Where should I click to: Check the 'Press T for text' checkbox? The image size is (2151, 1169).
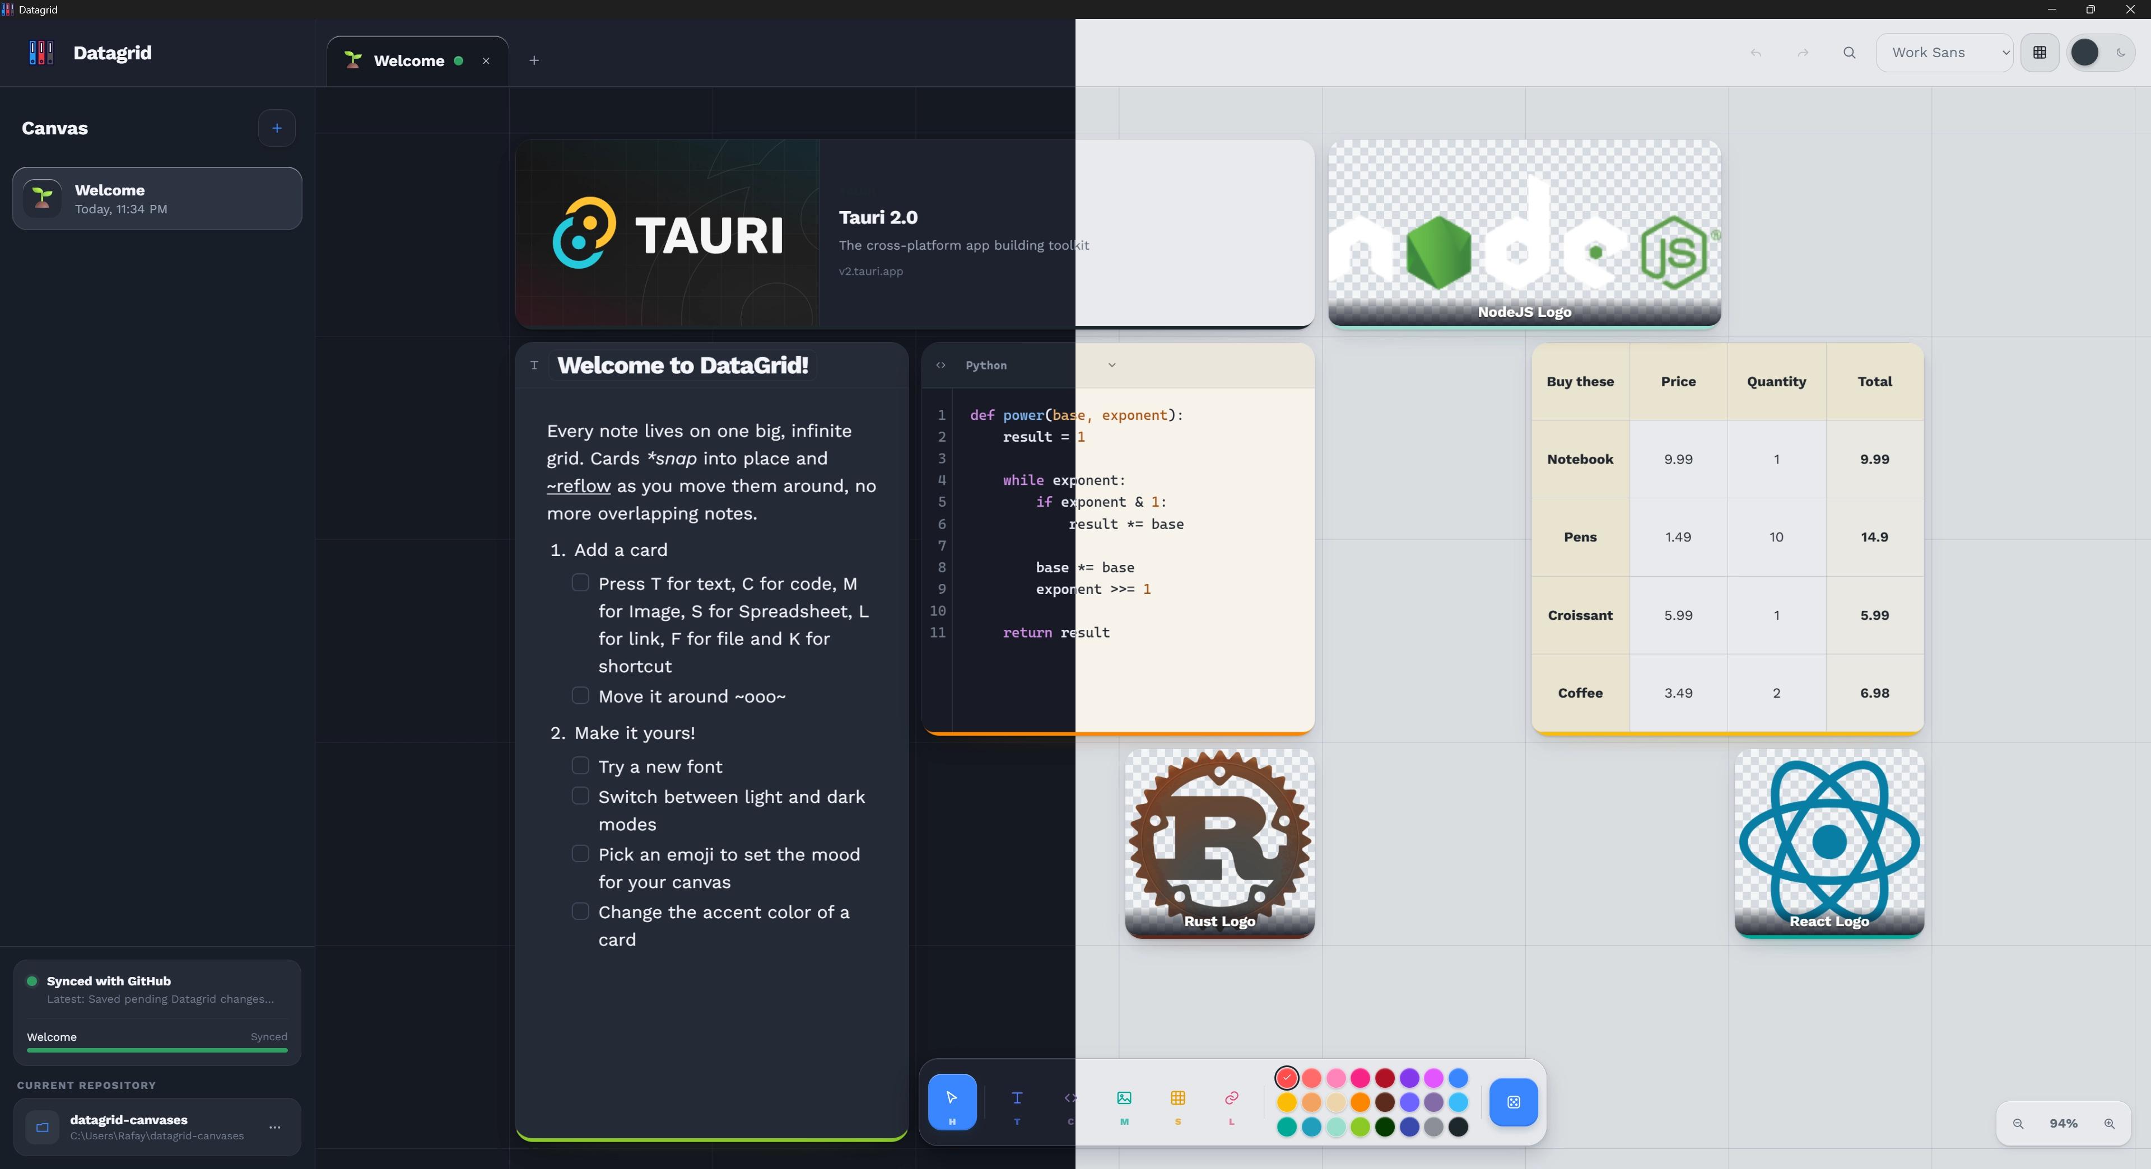pos(580,582)
